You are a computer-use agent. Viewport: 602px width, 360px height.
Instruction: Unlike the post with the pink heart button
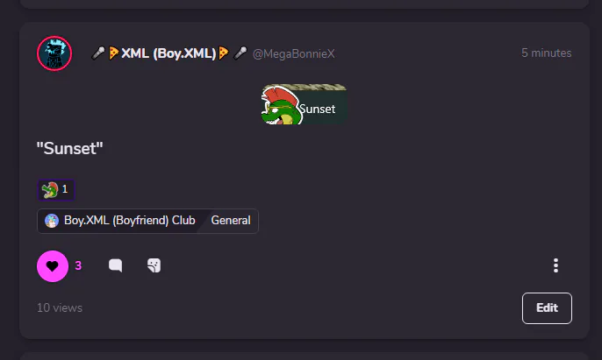53,266
